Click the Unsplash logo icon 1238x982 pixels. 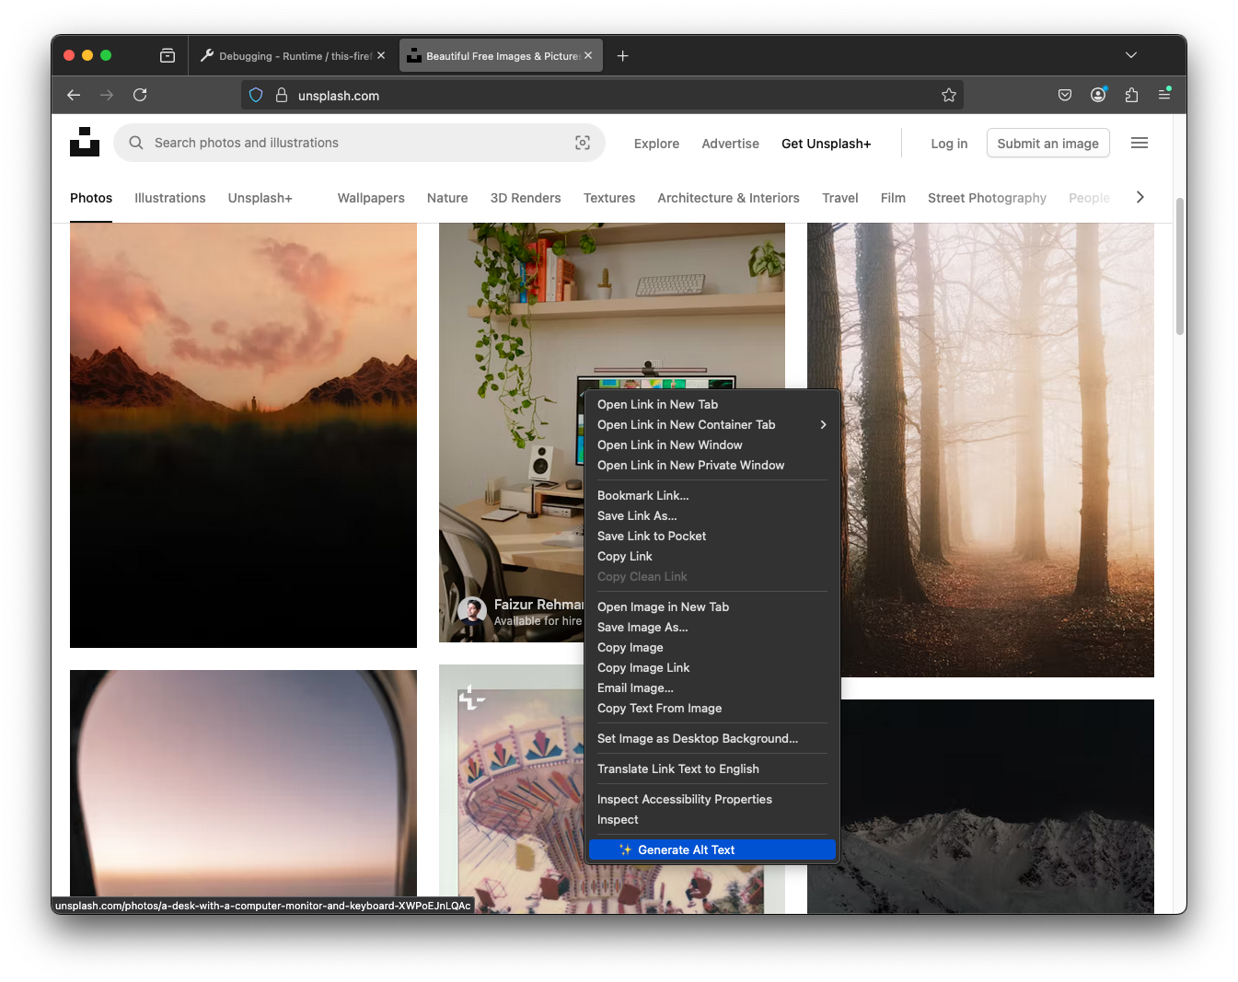(85, 142)
